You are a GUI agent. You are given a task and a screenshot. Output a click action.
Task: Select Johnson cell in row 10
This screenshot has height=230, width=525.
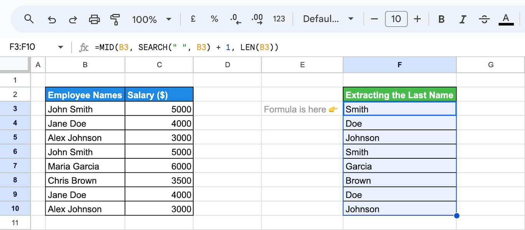point(400,209)
